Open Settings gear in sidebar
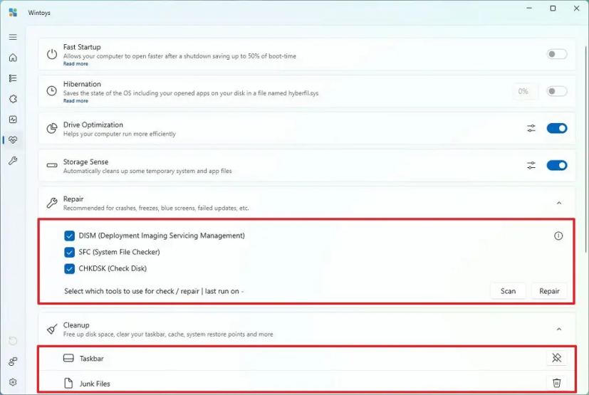Screen dimensions: 589x395 [x=13, y=382]
